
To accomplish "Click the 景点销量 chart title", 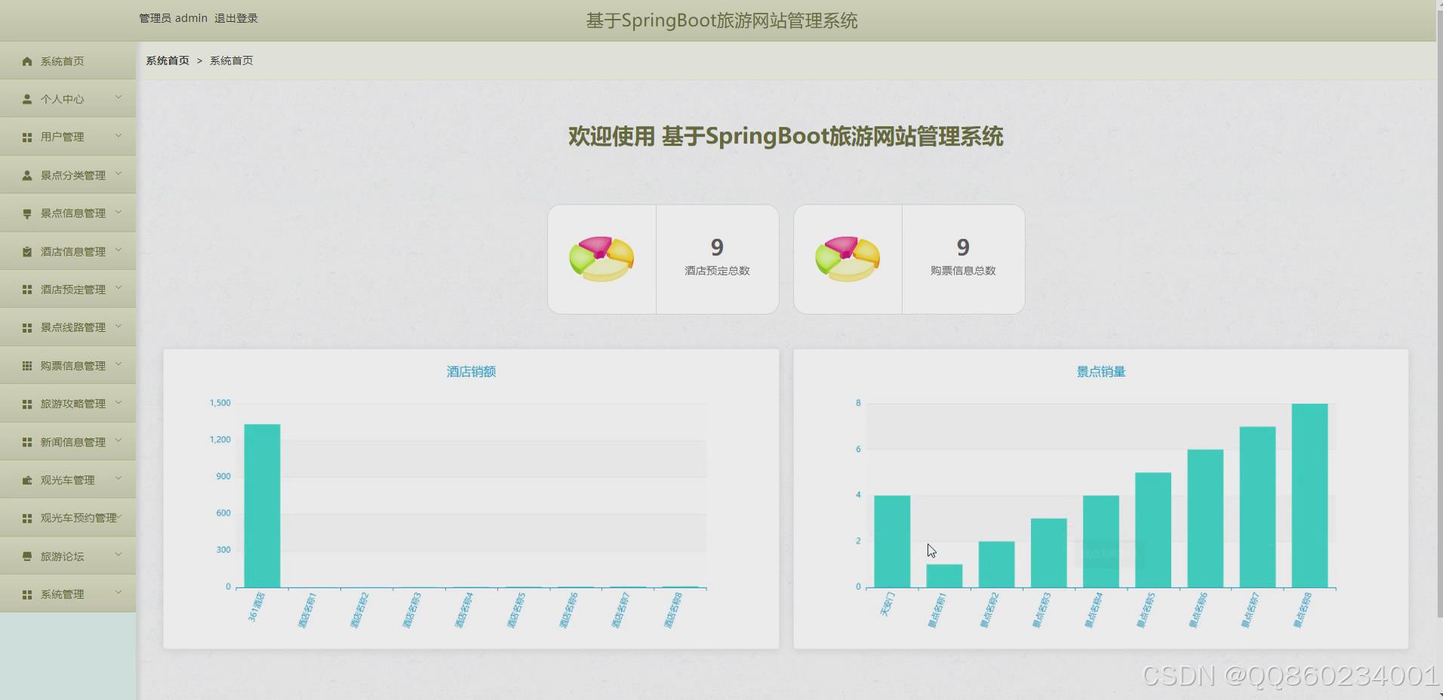I will (1100, 371).
